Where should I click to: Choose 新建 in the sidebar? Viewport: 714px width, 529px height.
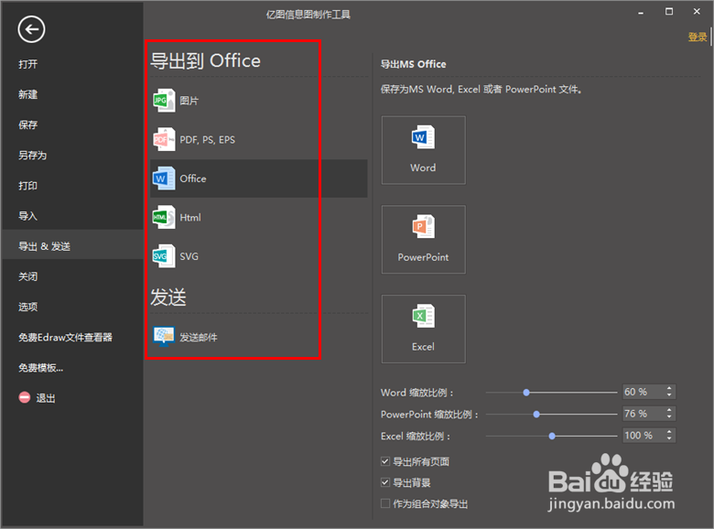pos(27,94)
